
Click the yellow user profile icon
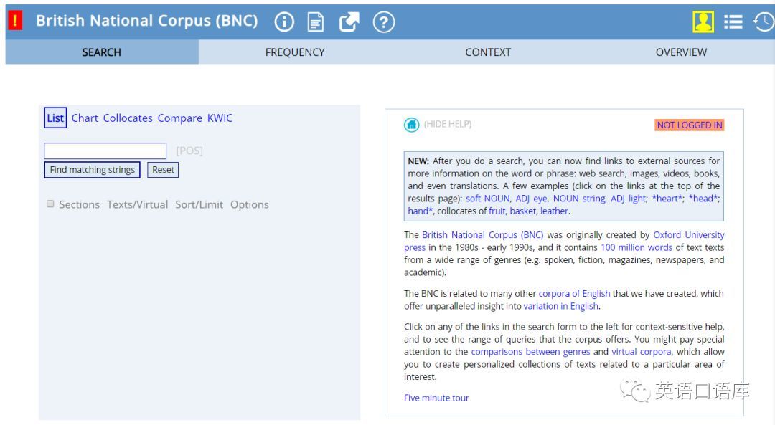(x=703, y=22)
